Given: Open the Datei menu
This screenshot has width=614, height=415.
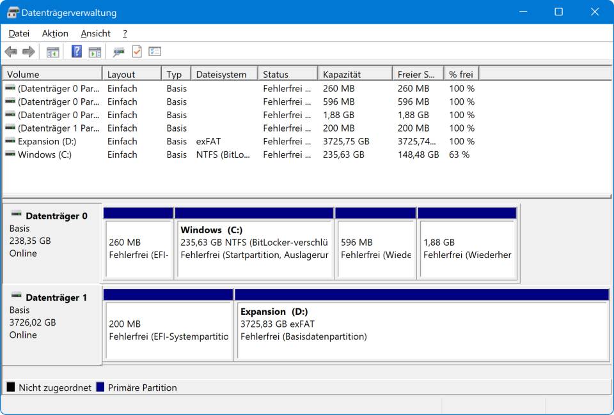Looking at the screenshot, I should click(19, 33).
